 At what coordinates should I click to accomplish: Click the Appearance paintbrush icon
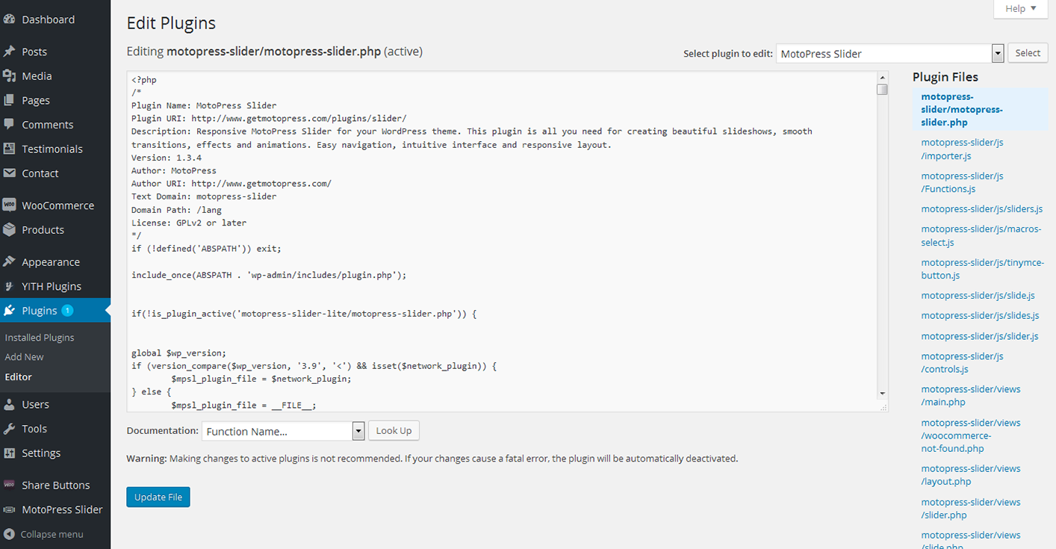10,262
